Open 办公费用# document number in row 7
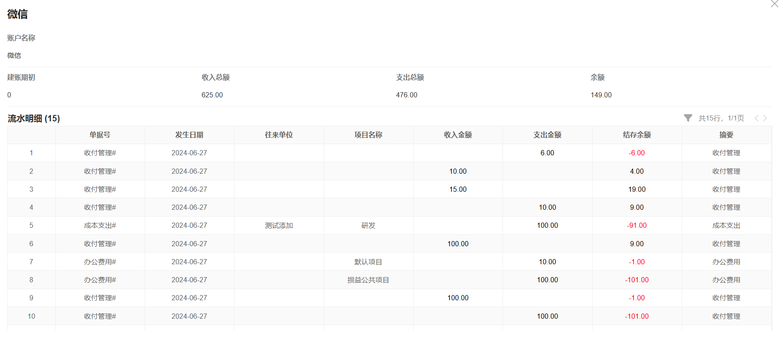The image size is (780, 344). [100, 262]
